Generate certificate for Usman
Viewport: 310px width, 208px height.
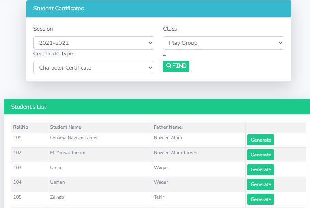(260, 184)
